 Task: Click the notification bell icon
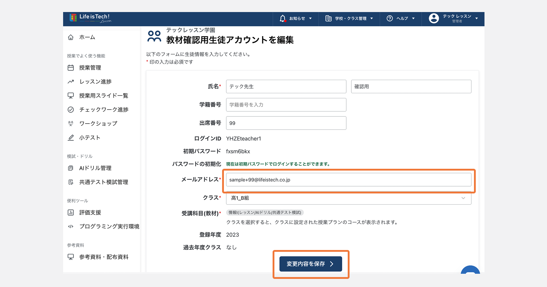coord(283,18)
